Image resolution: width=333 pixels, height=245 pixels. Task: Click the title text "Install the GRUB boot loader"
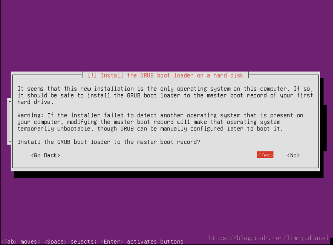click(x=142, y=75)
